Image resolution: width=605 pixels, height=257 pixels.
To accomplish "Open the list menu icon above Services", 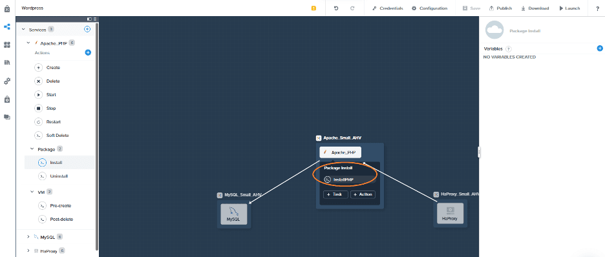I will (x=95, y=19).
